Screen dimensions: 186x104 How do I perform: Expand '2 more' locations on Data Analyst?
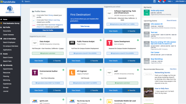pyautogui.click(x=61, y=48)
